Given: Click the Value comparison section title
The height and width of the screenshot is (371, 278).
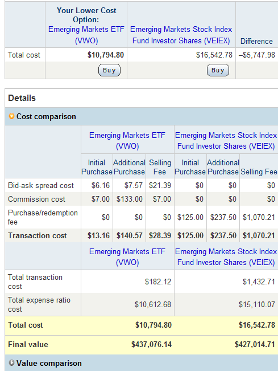Looking at the screenshot, I should [x=49, y=363].
